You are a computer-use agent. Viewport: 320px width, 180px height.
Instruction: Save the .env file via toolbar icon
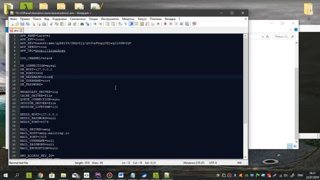tap(22, 24)
